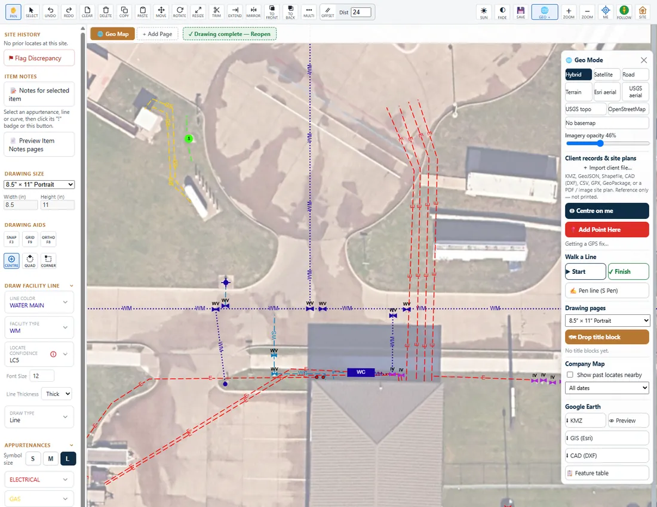Select the Trim scissors tool
This screenshot has height=507, width=657.
click(216, 12)
